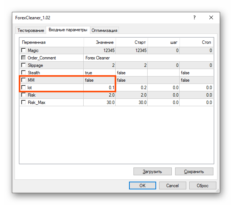Screen dimensions: 232x205
Task: Select Magic step cell 0
Action: click(x=163, y=51)
